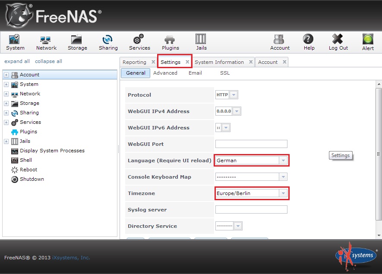Open the Timezone dropdown showing Europe/Berlin
Screen dimensions: 382x274
pyautogui.click(x=283, y=193)
